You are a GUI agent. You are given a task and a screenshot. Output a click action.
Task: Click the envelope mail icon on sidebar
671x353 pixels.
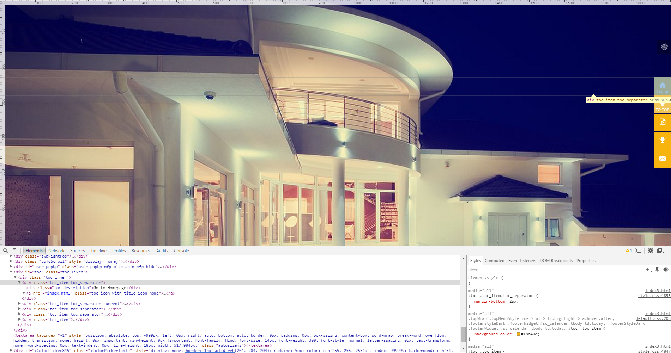[662, 159]
